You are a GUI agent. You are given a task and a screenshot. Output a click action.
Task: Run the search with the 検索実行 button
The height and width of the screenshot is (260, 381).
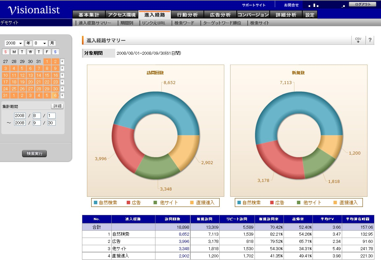point(35,154)
